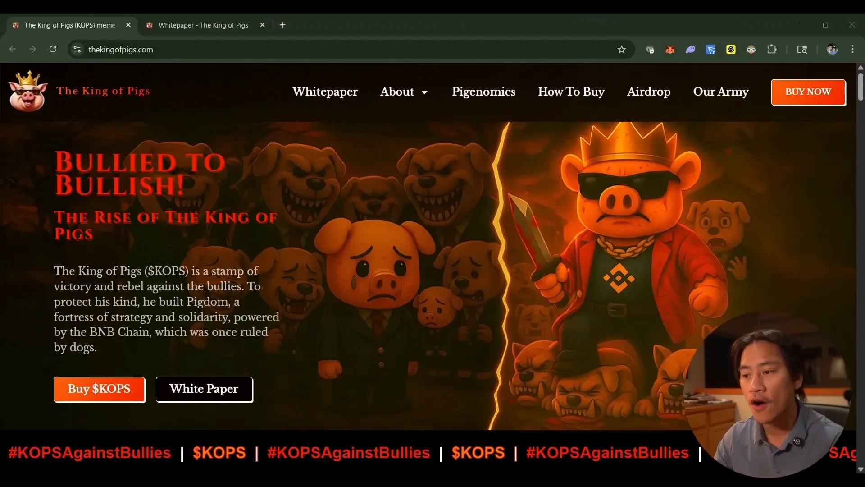Open the Phantom ghost wallet extension
865x487 pixels.
pos(690,50)
